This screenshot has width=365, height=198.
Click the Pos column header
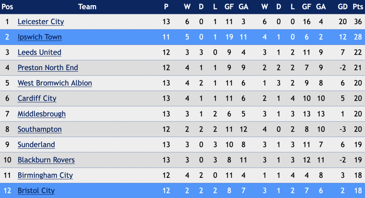coord(7,7)
